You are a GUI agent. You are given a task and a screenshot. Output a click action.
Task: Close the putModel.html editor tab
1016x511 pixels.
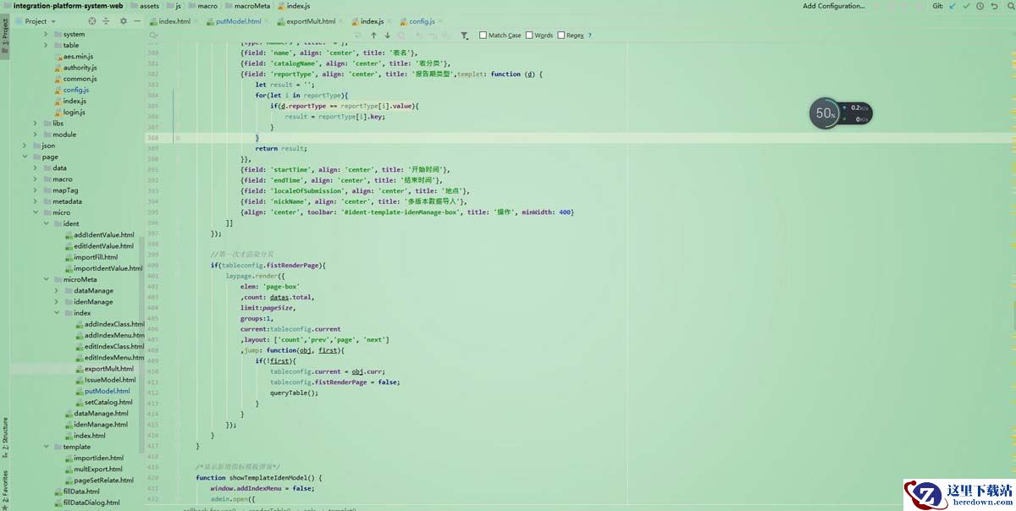click(x=268, y=21)
